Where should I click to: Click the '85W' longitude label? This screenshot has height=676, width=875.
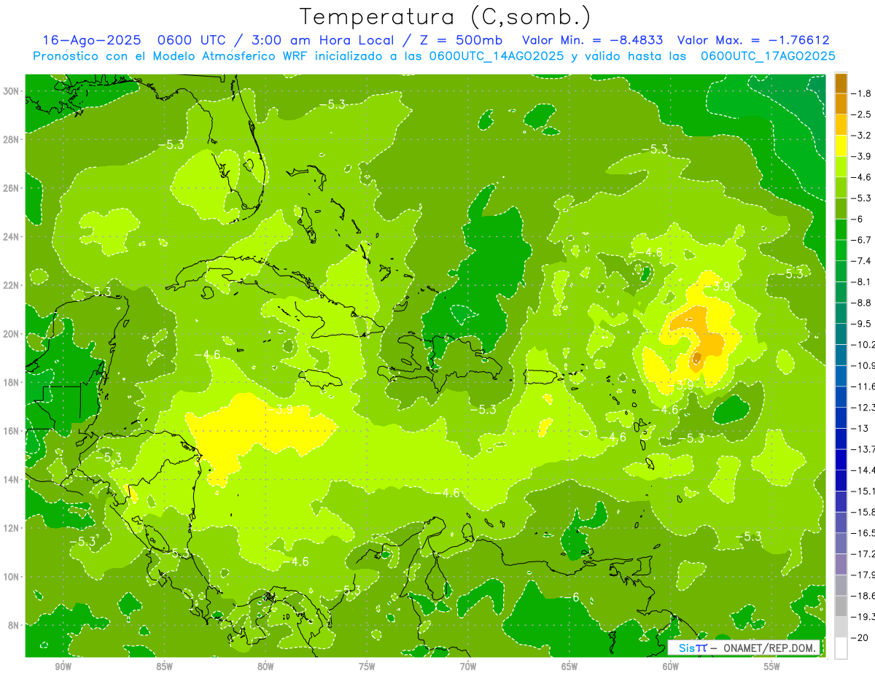[164, 667]
